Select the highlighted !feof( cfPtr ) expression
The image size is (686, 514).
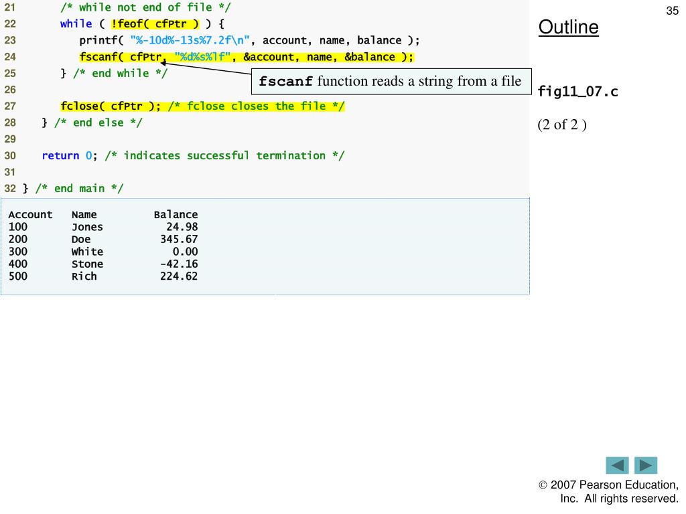coord(155,24)
